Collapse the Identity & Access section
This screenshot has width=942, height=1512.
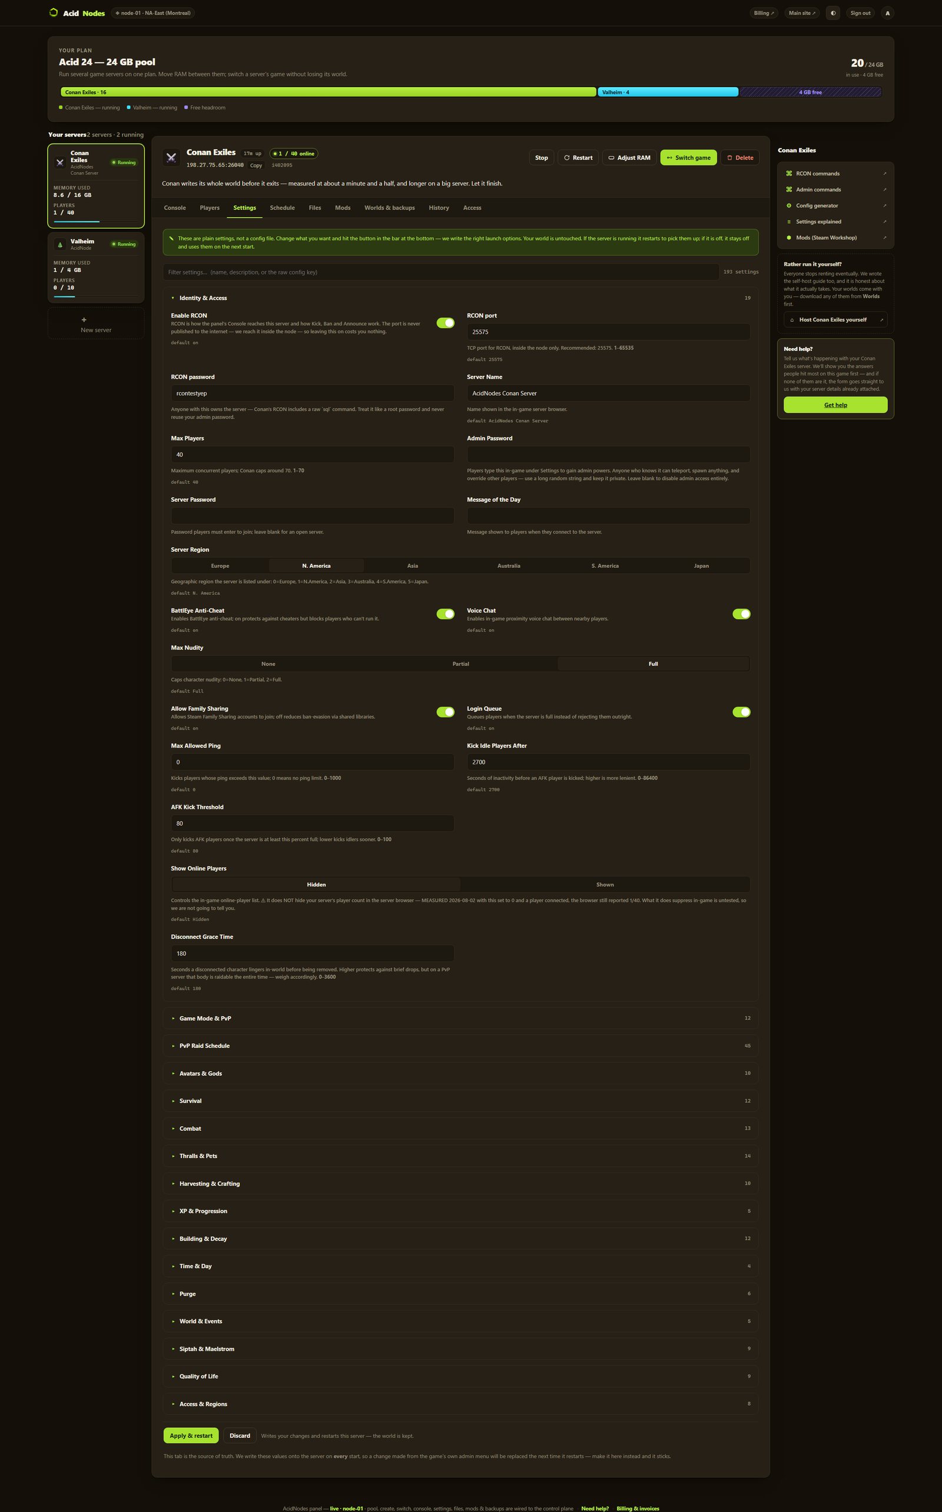coord(460,298)
